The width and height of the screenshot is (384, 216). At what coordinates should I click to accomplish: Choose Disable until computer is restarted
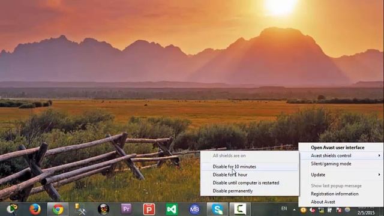(x=250, y=182)
